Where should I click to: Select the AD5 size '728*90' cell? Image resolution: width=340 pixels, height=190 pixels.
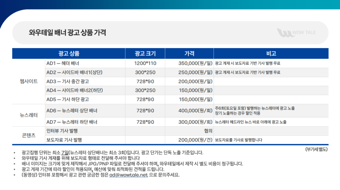coord(145,99)
